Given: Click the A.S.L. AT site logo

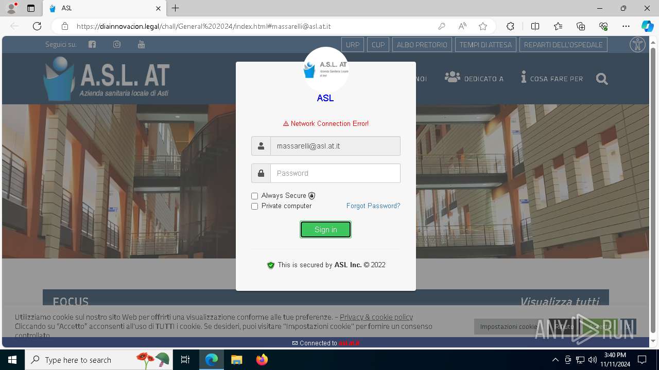Looking at the screenshot, I should coord(107,79).
